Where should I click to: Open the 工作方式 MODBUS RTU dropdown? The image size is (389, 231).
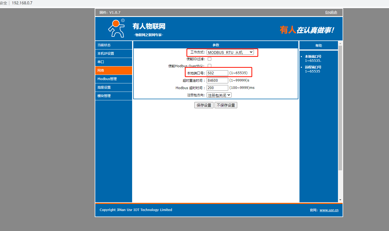230,52
